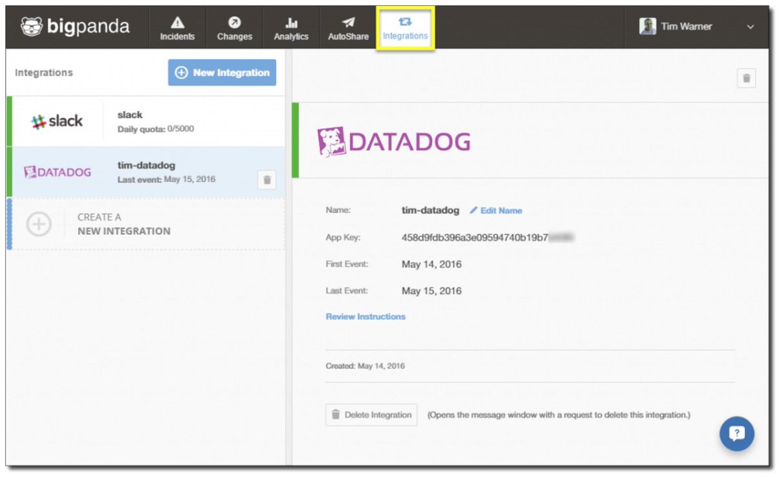Click the Integrations sidebar heading

point(43,73)
